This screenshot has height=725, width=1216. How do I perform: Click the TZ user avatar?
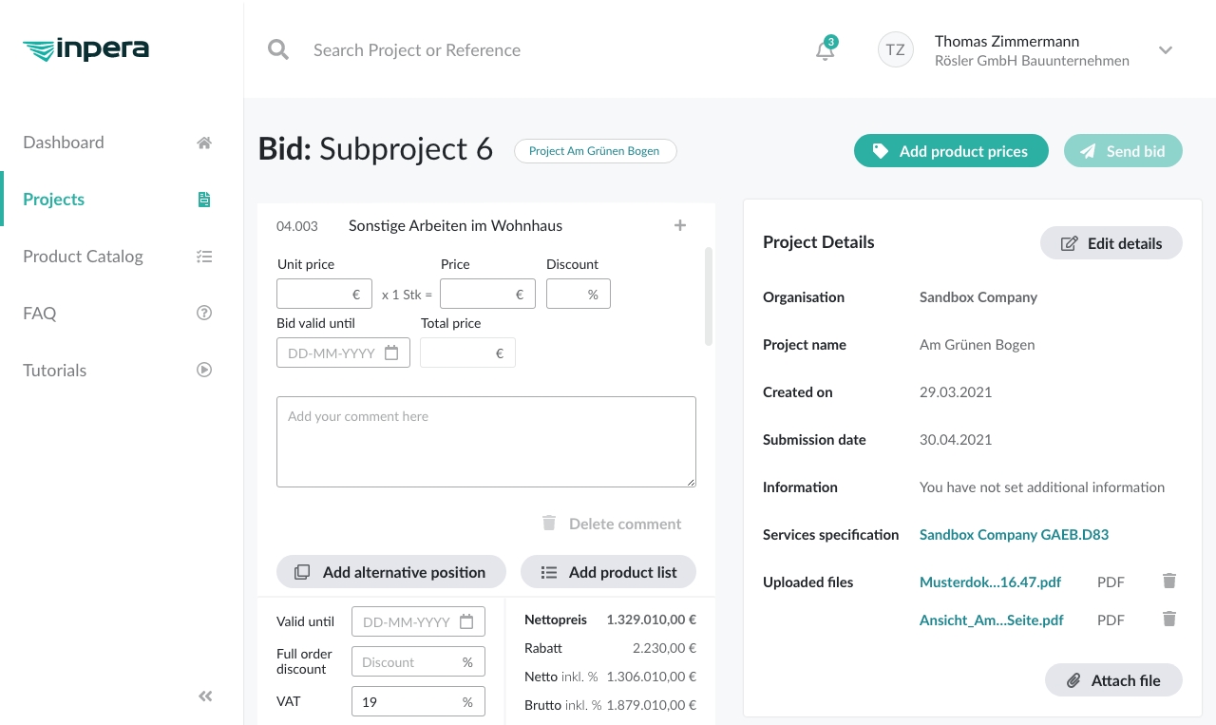[x=895, y=50]
